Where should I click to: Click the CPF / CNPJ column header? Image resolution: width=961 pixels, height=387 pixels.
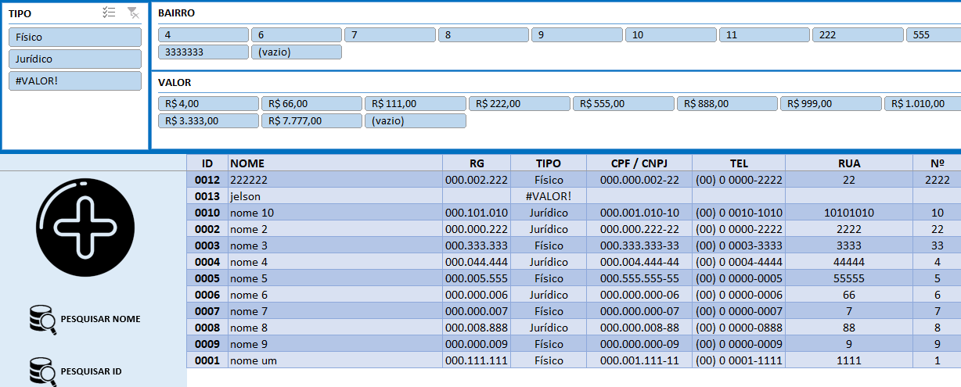tap(639, 163)
